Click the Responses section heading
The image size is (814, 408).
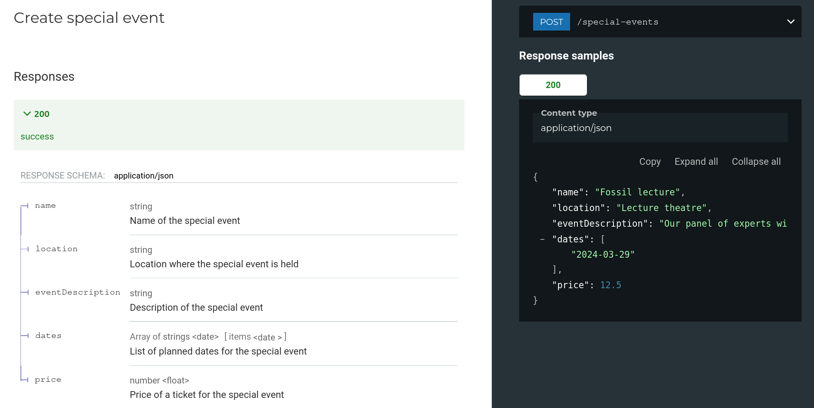pyautogui.click(x=44, y=77)
